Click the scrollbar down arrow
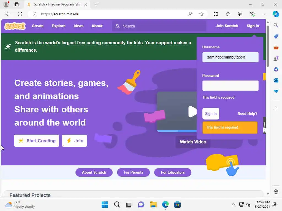This screenshot has height=211, width=282. [268, 193]
